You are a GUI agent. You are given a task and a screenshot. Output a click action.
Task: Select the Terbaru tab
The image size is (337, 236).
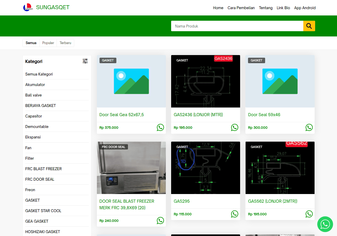click(65, 43)
